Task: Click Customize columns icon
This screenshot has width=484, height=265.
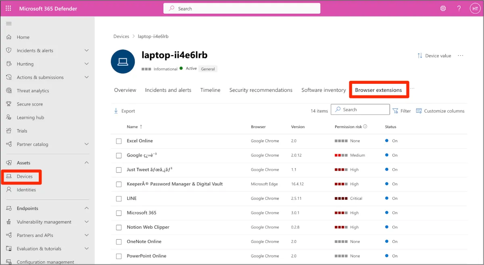Action: coord(419,111)
